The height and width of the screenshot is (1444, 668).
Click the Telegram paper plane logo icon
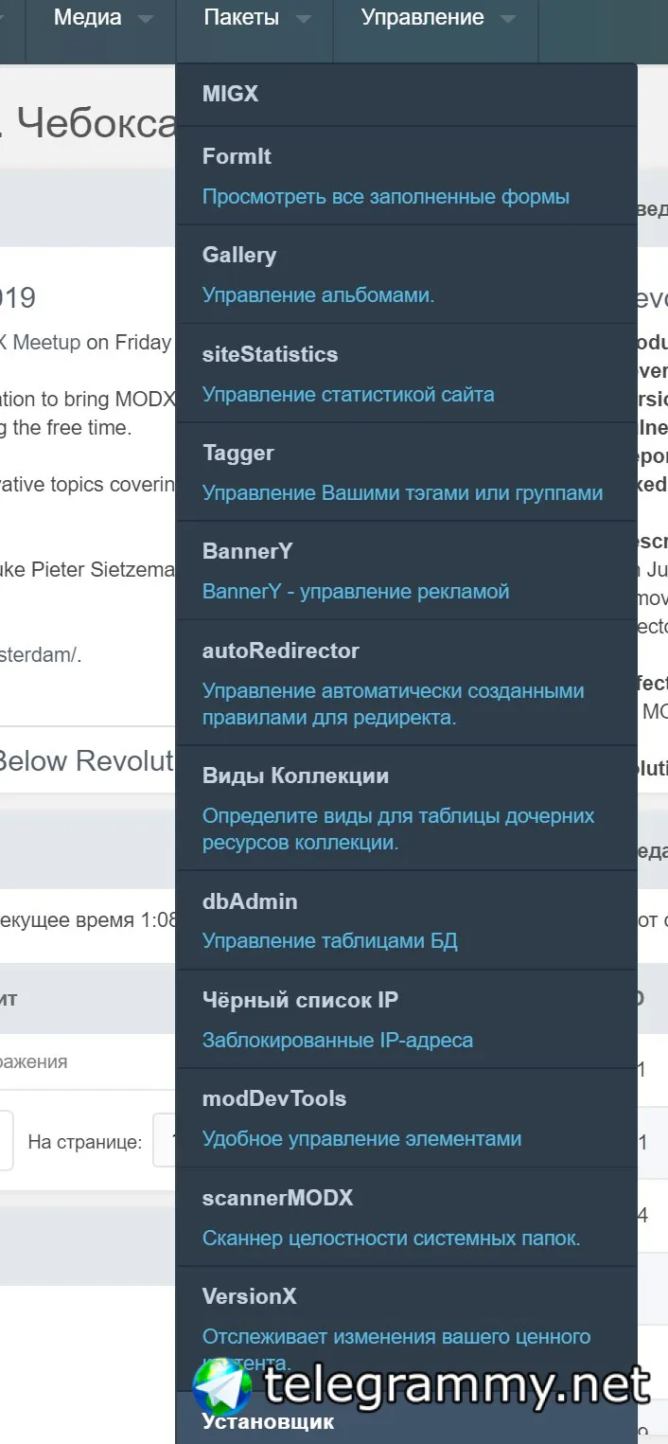click(222, 1387)
